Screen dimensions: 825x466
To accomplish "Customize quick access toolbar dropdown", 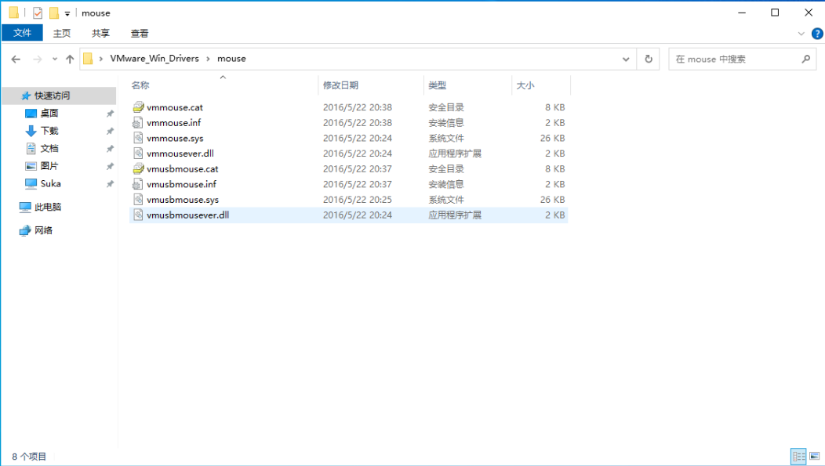I will coord(67,13).
